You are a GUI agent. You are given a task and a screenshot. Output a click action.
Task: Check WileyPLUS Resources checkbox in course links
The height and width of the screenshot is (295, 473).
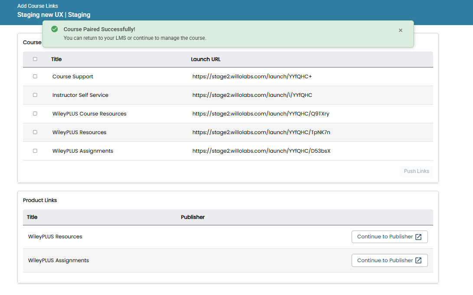click(x=35, y=132)
